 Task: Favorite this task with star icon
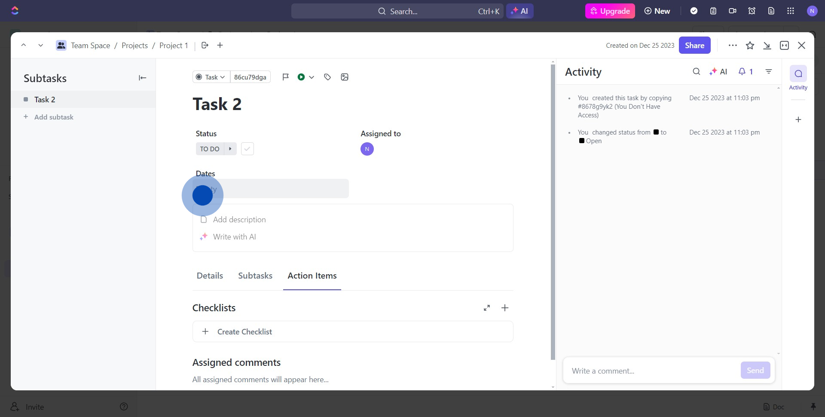tap(750, 46)
